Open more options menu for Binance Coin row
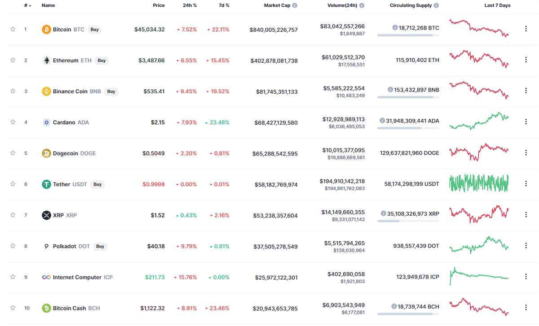Image resolution: width=539 pixels, height=326 pixels. (526, 91)
